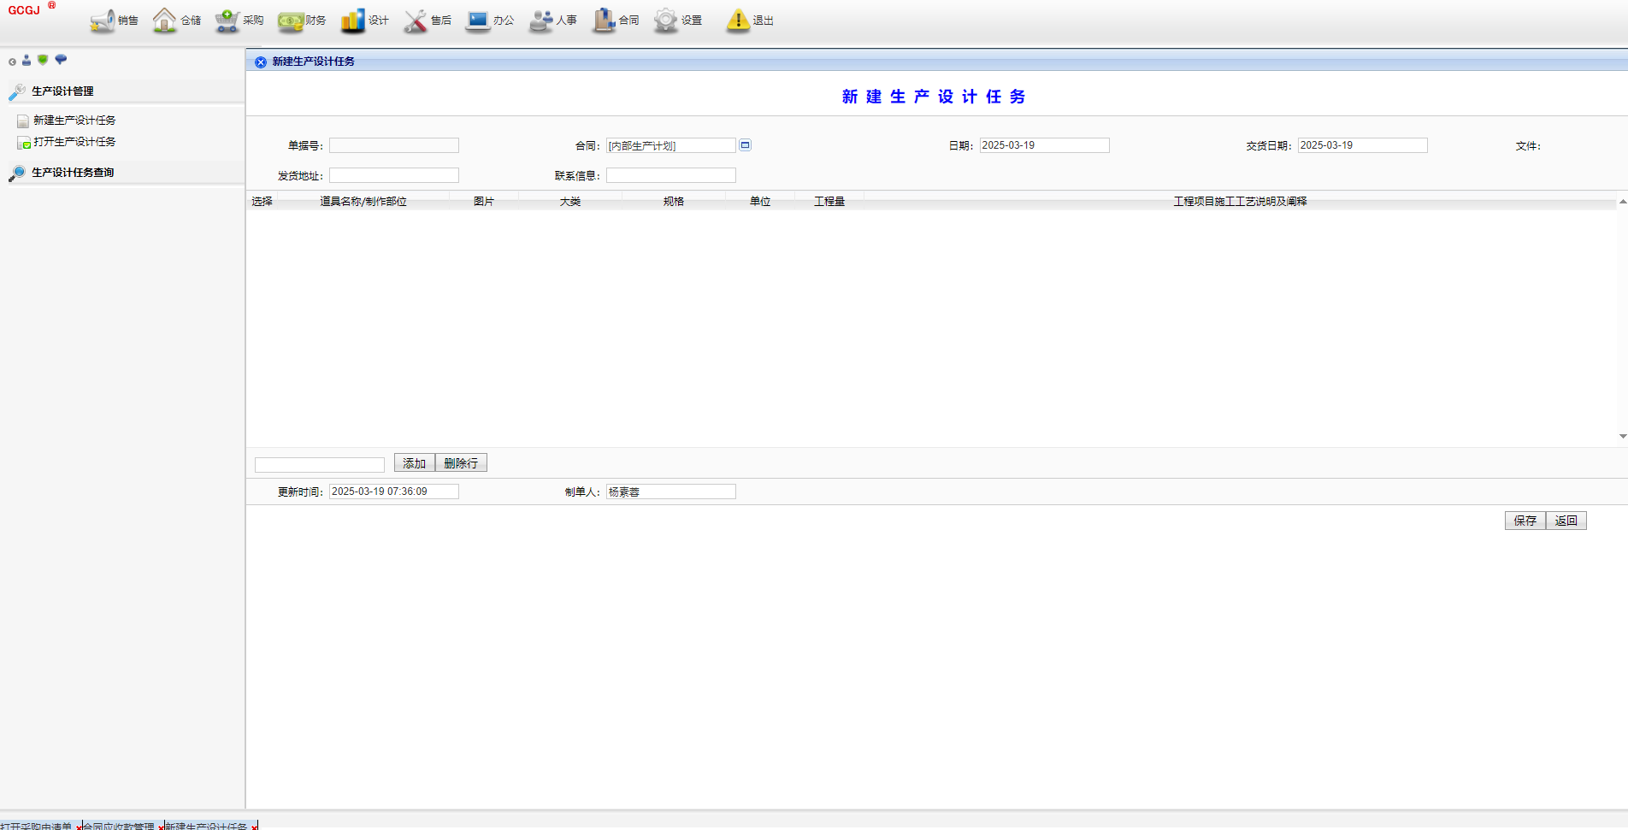Open contract picker next to 合同 field
This screenshot has width=1628, height=830.
click(x=745, y=145)
